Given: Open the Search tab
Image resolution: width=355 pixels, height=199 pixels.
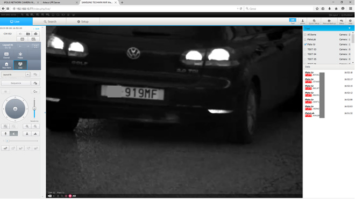Looking at the screenshot, I should click(50, 21).
